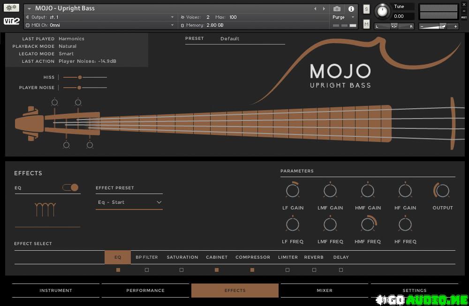The image size is (469, 306).
Task: Click the EQ curve icon
Action: pos(45,209)
